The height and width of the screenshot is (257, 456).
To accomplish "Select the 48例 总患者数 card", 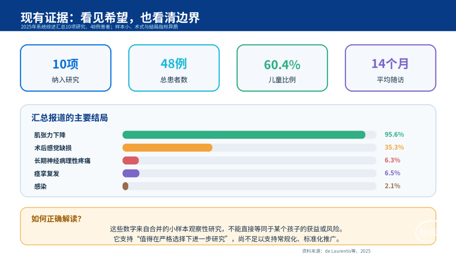I will [174, 68].
